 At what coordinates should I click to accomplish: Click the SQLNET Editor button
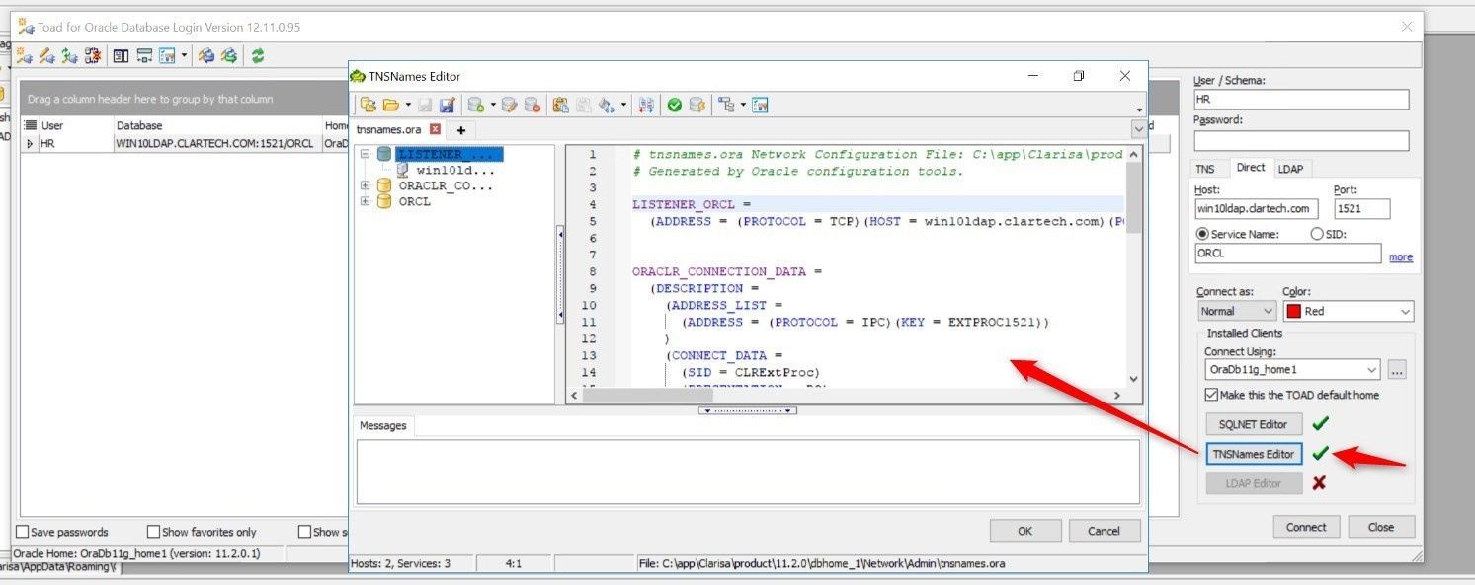[1254, 424]
